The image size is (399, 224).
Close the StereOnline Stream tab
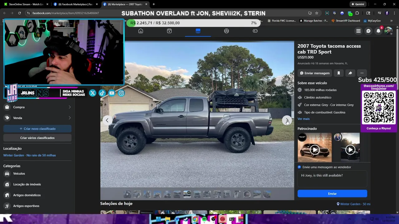tap(47, 4)
